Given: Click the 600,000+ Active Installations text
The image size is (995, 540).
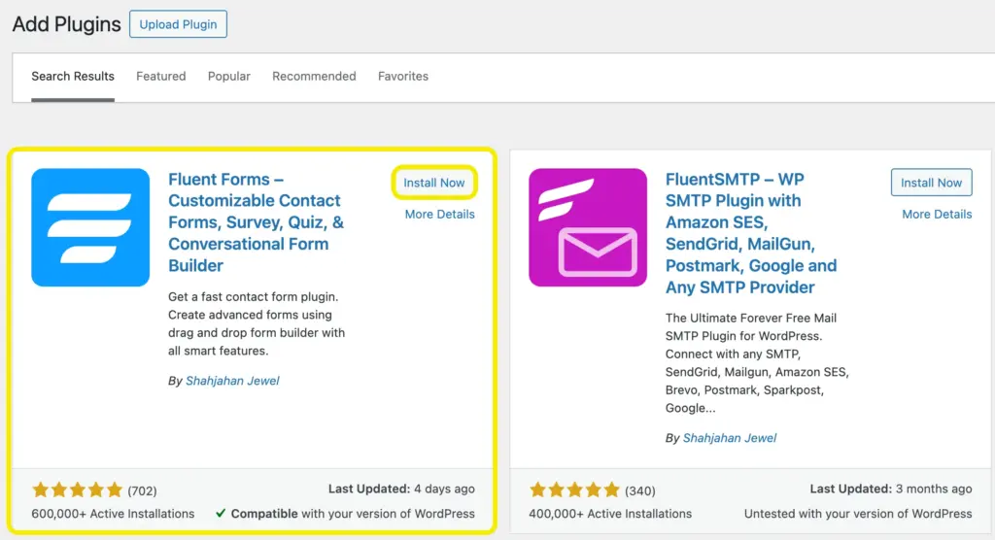Looking at the screenshot, I should pyautogui.click(x=113, y=514).
